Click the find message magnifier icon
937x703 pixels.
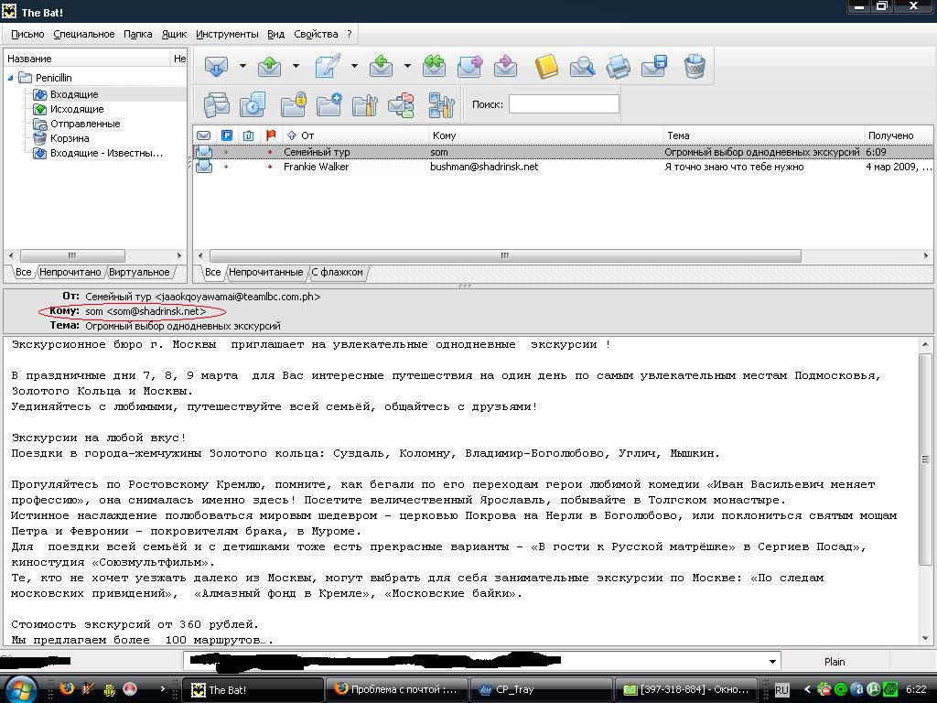(x=582, y=66)
